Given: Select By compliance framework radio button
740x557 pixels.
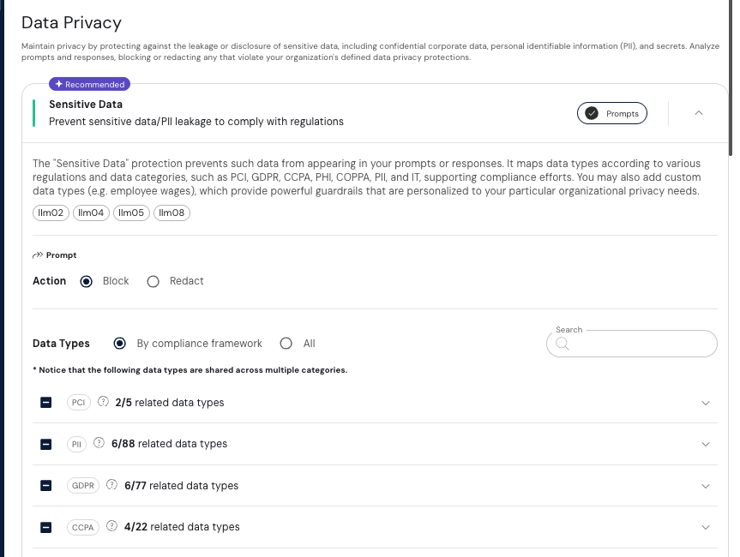Looking at the screenshot, I should 120,344.
